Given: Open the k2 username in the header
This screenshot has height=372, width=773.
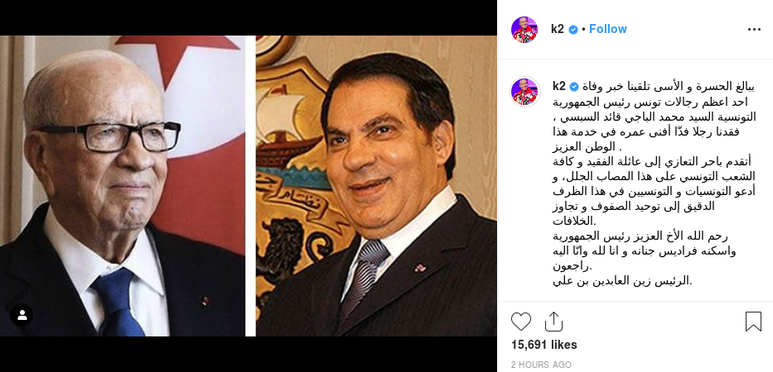Looking at the screenshot, I should (x=557, y=29).
